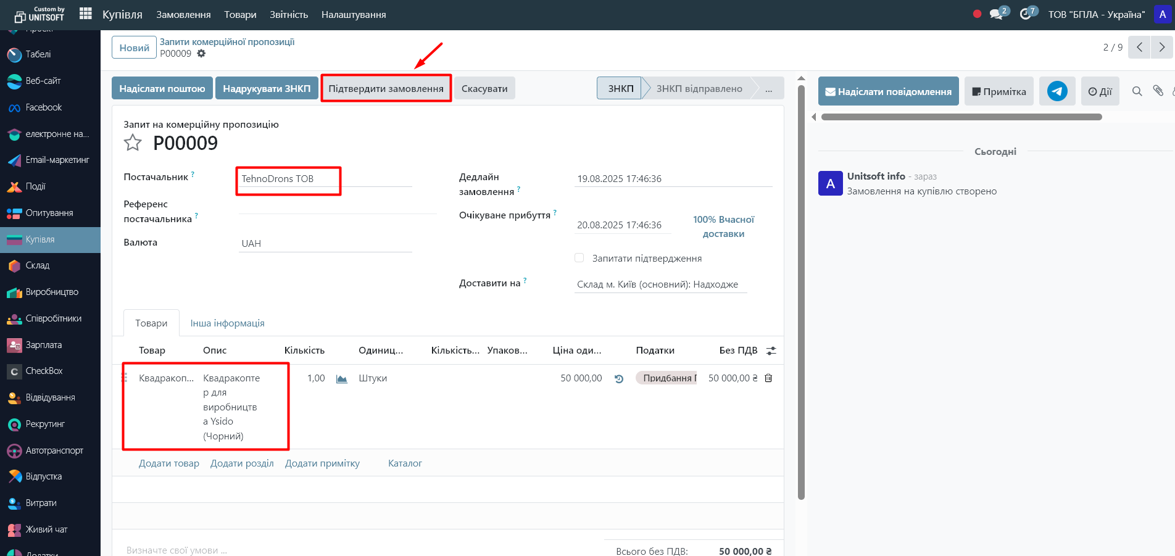Open forecast chart icon next to quantity
The width and height of the screenshot is (1175, 556).
[x=341, y=378]
